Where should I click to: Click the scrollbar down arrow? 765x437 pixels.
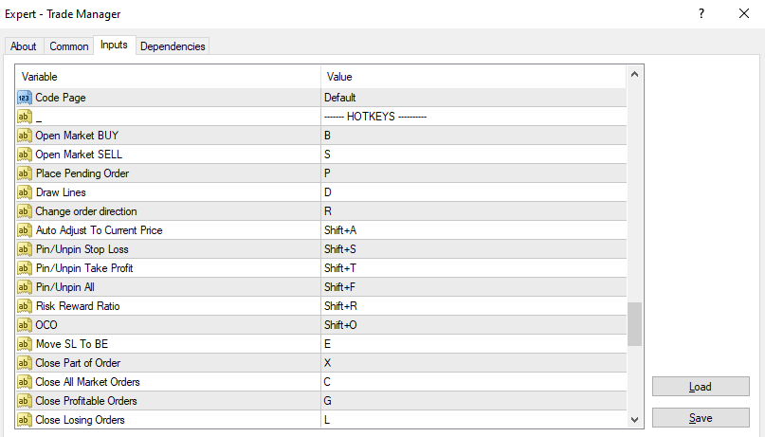click(635, 419)
